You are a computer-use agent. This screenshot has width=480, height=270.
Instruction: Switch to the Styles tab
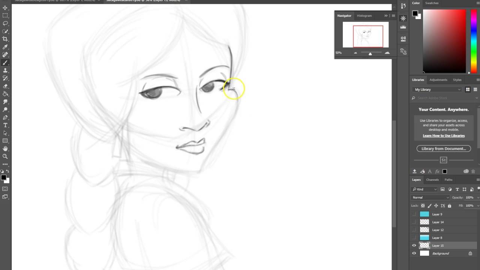click(x=457, y=80)
